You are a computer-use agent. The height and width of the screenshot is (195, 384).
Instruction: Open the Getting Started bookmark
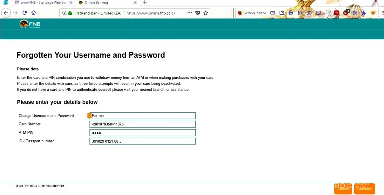pos(252,13)
